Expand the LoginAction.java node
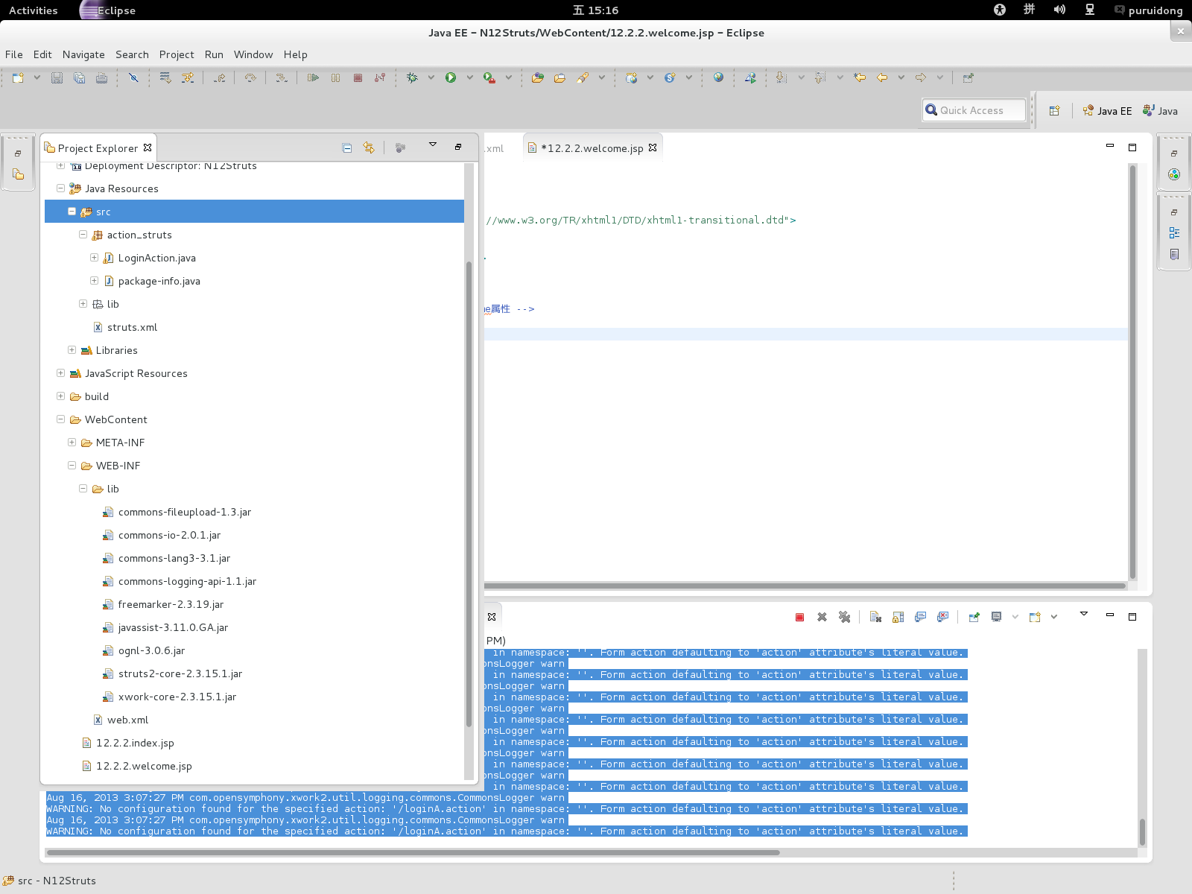Image resolution: width=1192 pixels, height=894 pixels. click(x=94, y=258)
